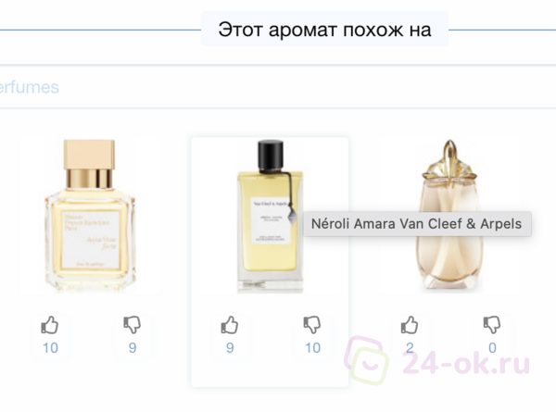This screenshot has width=556, height=412.
Task: Click the 24-ok.ru smiley logo watermark
Action: (x=366, y=361)
